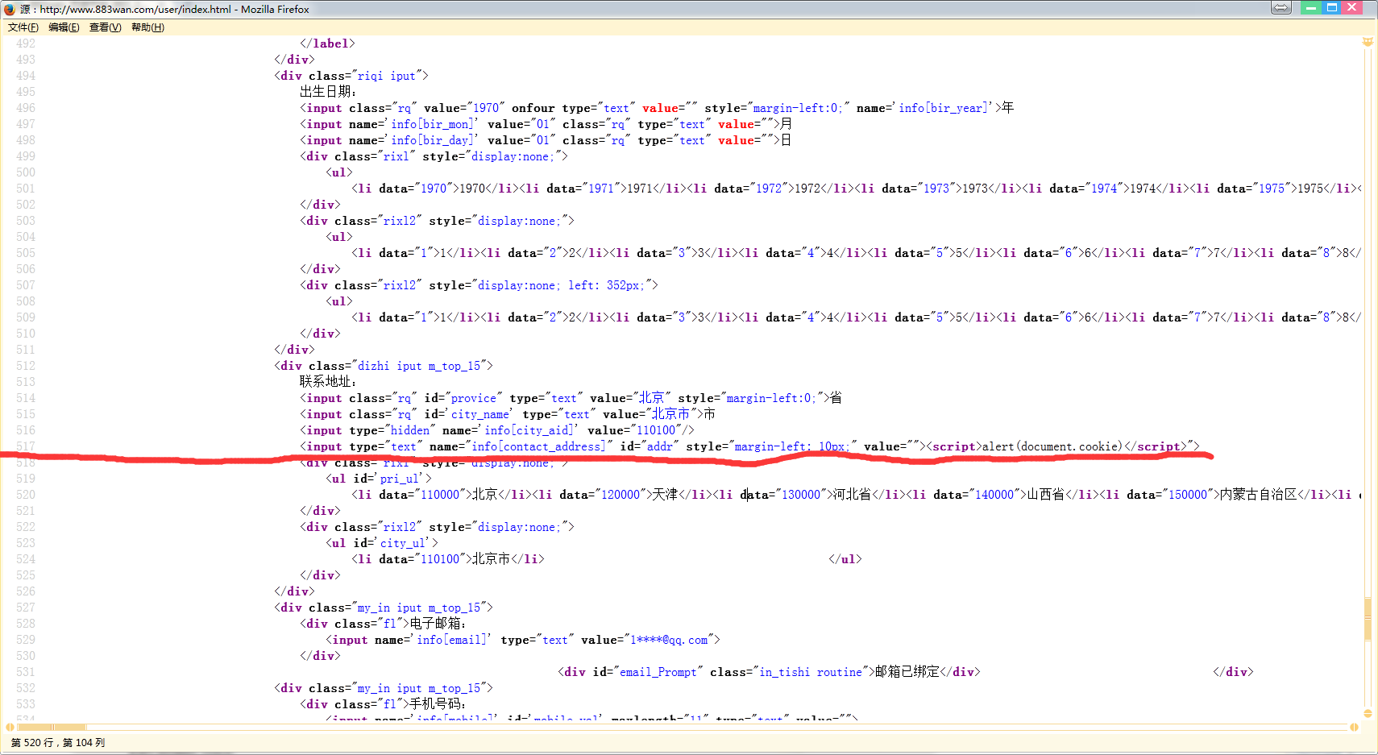Open the 帮助(H) menu
The height and width of the screenshot is (755, 1378).
coord(147,27)
